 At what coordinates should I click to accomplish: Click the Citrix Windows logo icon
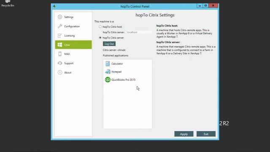click(x=60, y=45)
